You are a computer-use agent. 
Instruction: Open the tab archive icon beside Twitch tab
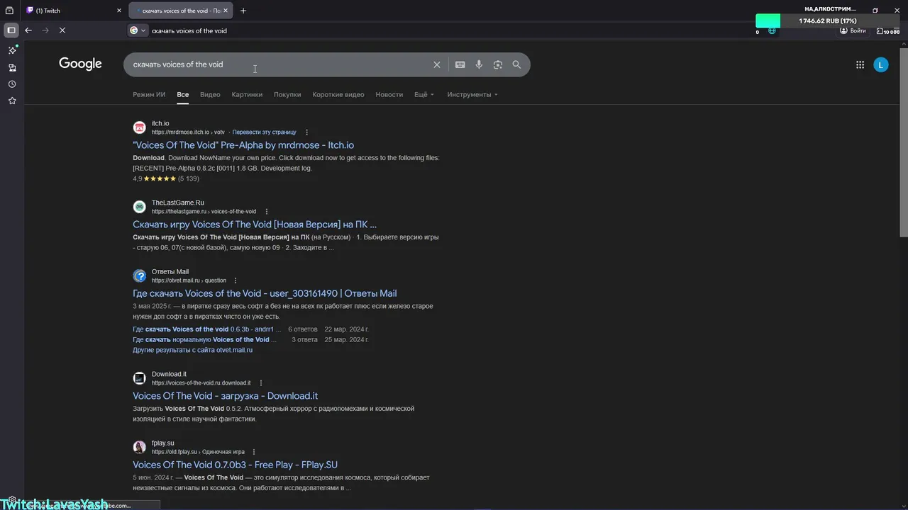10,11
